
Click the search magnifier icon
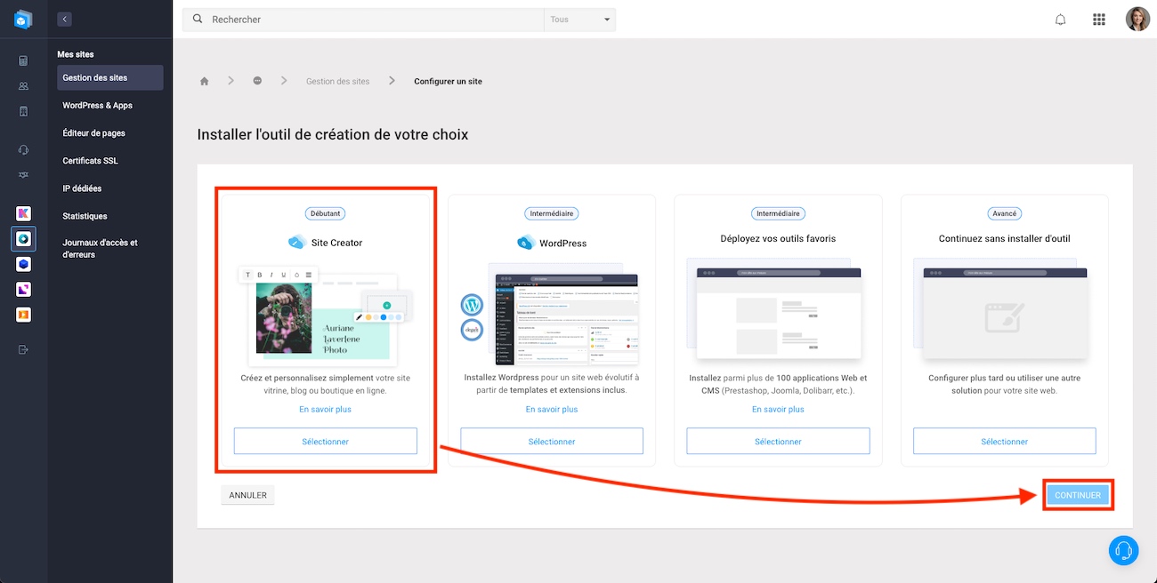pyautogui.click(x=198, y=19)
